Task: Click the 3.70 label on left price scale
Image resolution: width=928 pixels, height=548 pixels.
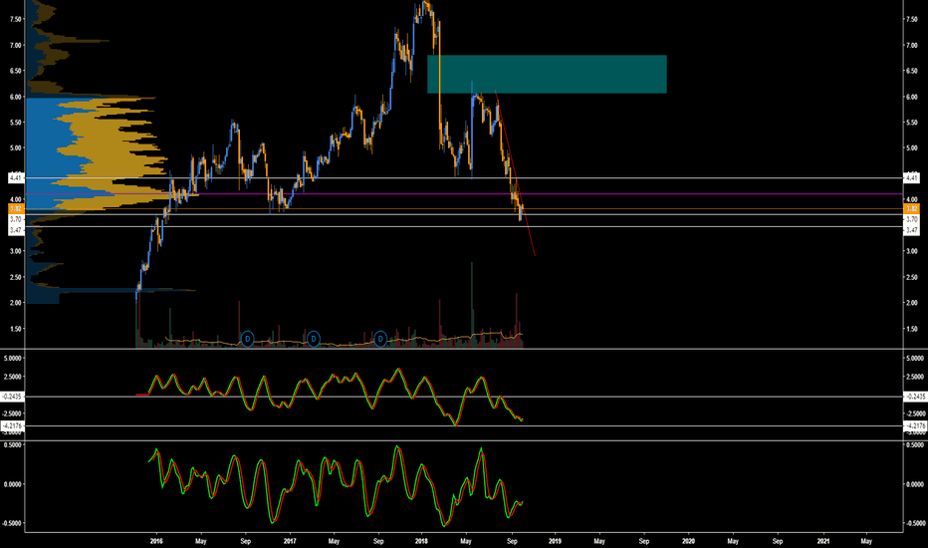Action: (16, 219)
